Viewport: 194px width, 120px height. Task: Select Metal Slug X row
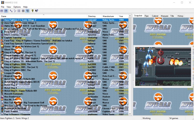(x=64, y=91)
